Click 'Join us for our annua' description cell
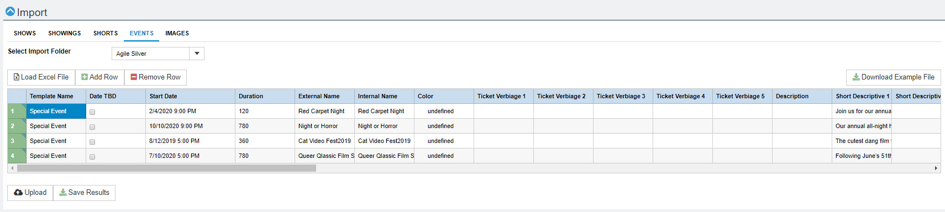 [862, 111]
